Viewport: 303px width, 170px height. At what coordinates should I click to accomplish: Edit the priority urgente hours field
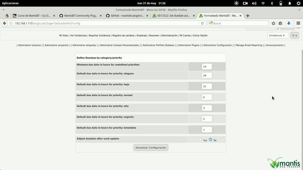207,119
